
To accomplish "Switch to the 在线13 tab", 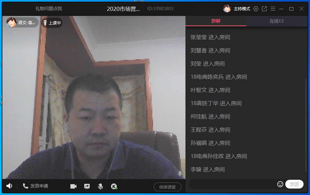I will coord(276,21).
